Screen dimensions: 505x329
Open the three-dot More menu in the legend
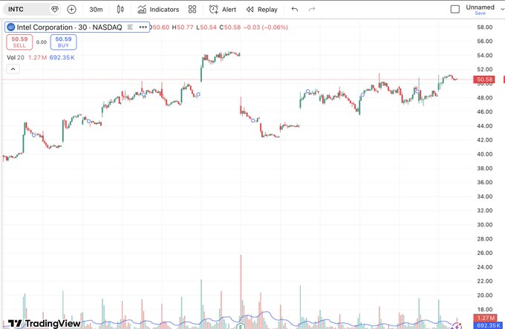click(x=143, y=27)
